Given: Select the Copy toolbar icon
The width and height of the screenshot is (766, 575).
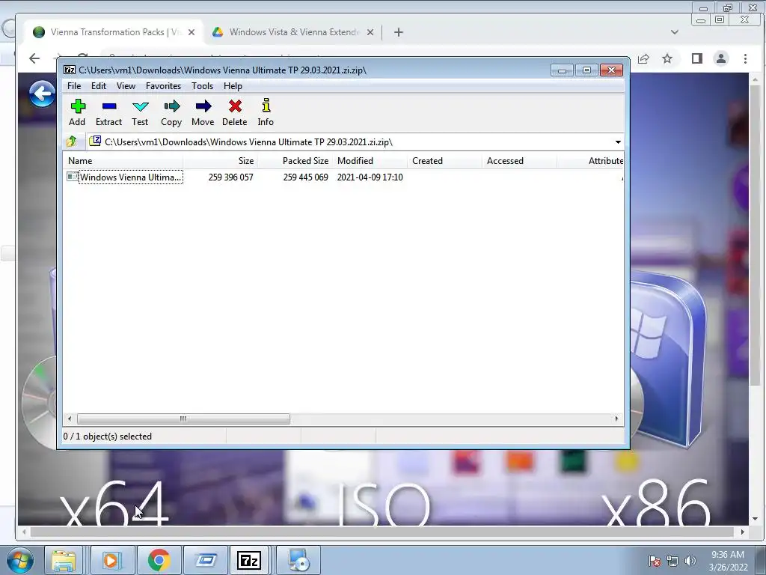Looking at the screenshot, I should (x=171, y=112).
